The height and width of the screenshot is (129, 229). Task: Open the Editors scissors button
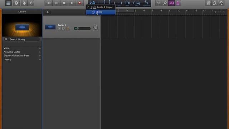31,3
